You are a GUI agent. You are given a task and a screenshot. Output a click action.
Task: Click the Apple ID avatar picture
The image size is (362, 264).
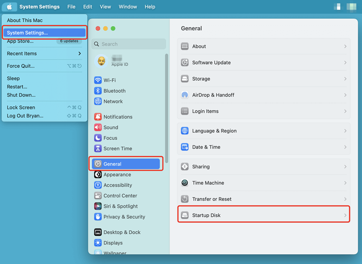(101, 61)
